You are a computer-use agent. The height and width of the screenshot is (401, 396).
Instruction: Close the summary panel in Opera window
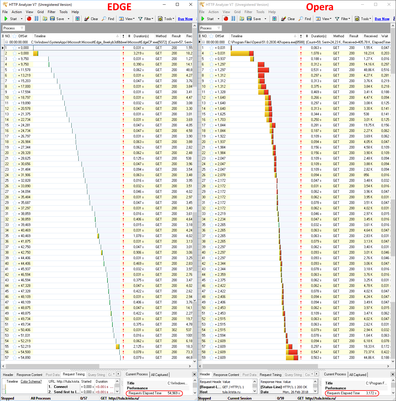[x=393, y=374]
